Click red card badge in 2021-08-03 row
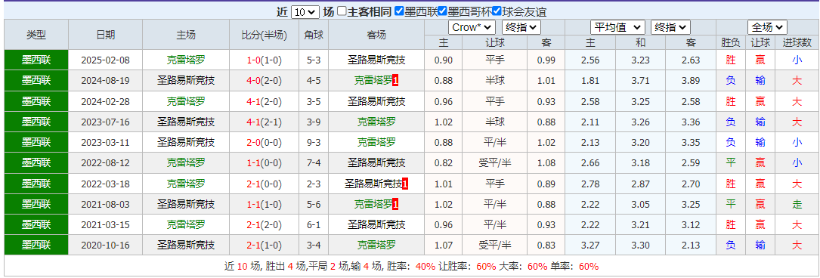The image size is (820, 278). click(x=395, y=204)
